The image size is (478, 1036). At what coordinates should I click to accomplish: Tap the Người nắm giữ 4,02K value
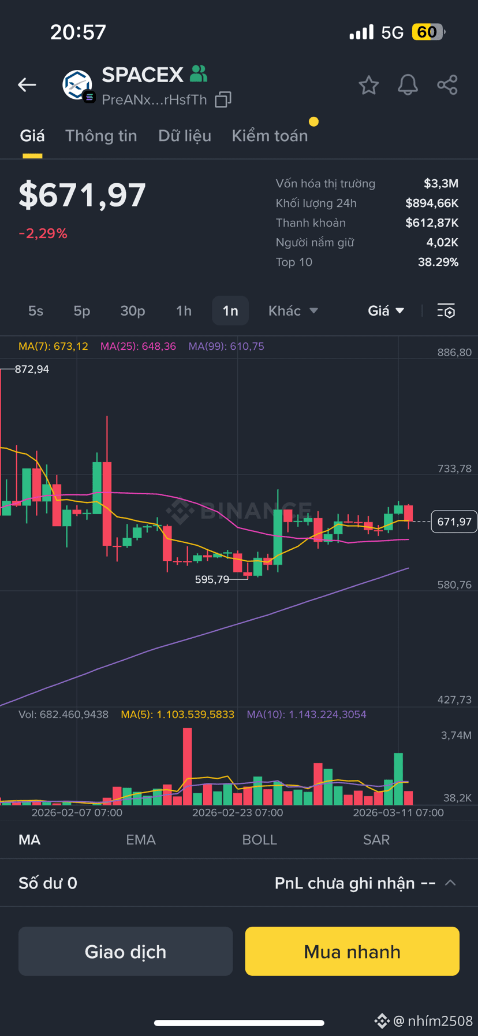(442, 242)
